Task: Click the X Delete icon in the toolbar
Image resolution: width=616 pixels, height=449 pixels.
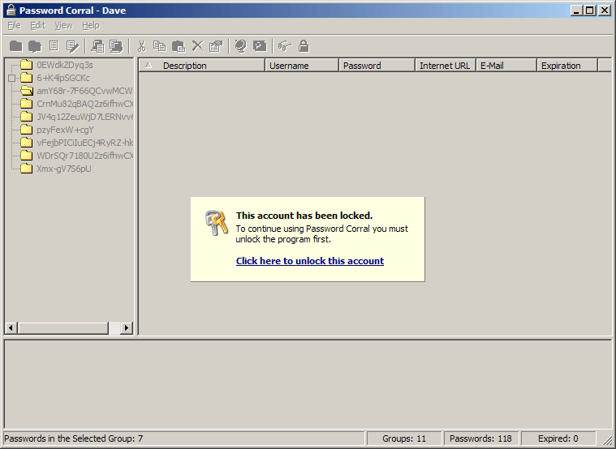Action: pos(197,46)
